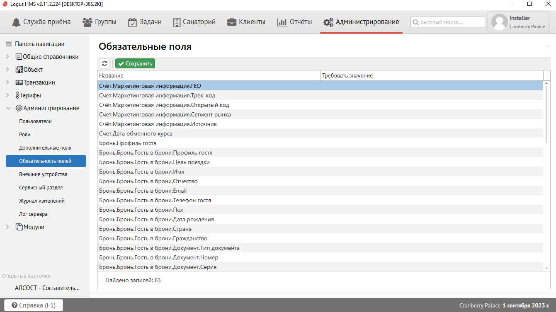The width and height of the screenshot is (556, 312).
Task: Select row Бронь.Бронь.Гость в брони.Отчество
Action: [320, 181]
